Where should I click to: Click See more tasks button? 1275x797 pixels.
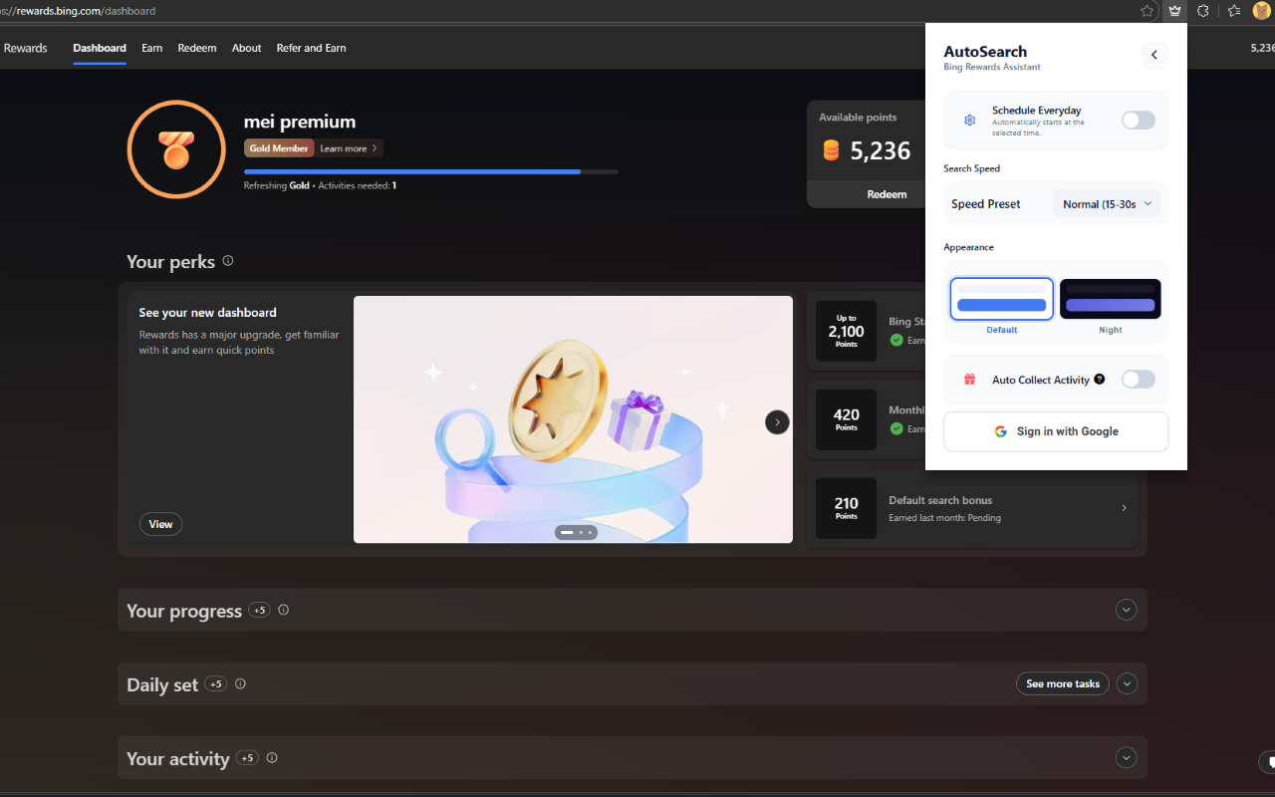[x=1063, y=684]
